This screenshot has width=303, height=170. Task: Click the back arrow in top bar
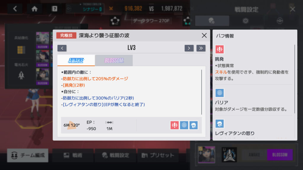(15, 9)
